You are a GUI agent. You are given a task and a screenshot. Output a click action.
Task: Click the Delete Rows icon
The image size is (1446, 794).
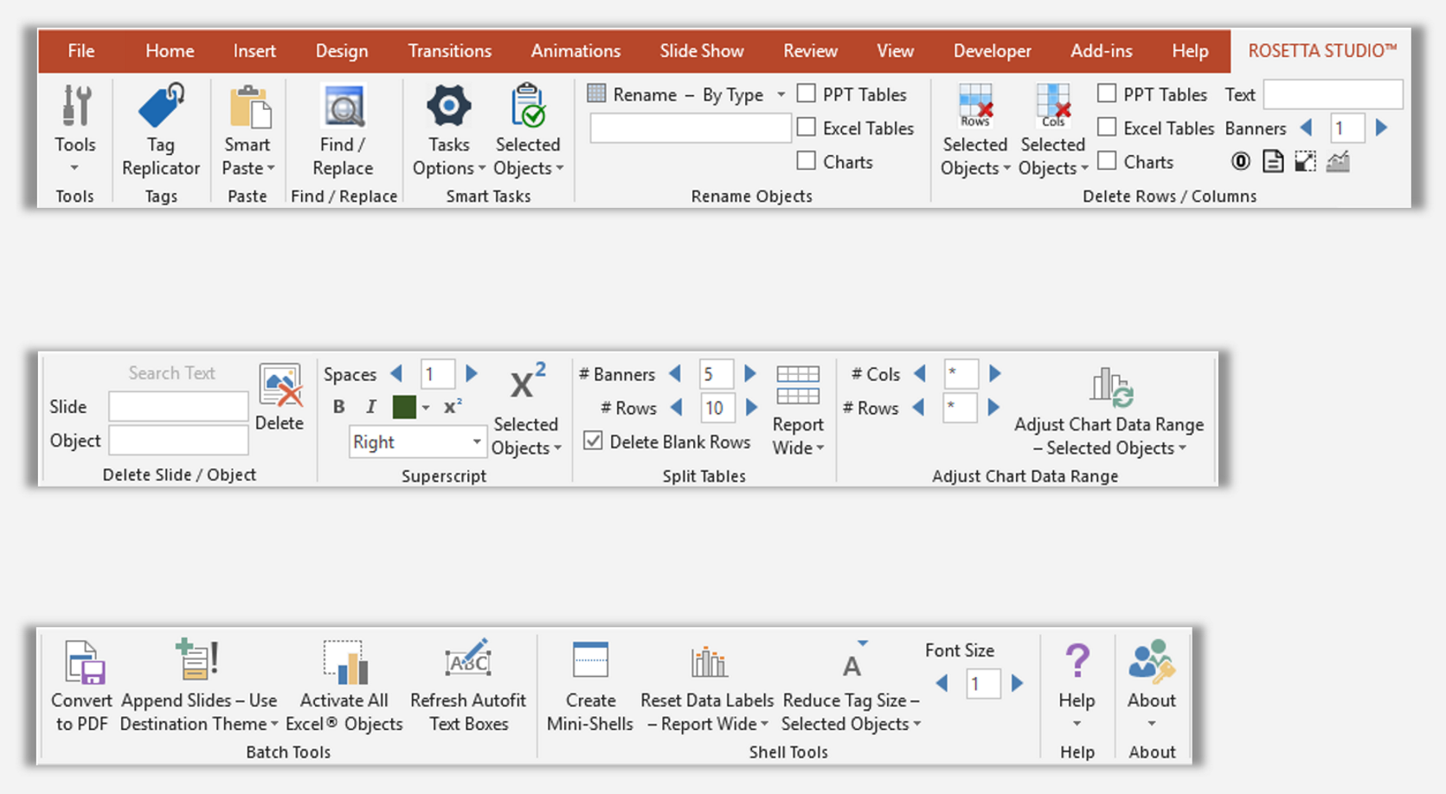click(975, 106)
